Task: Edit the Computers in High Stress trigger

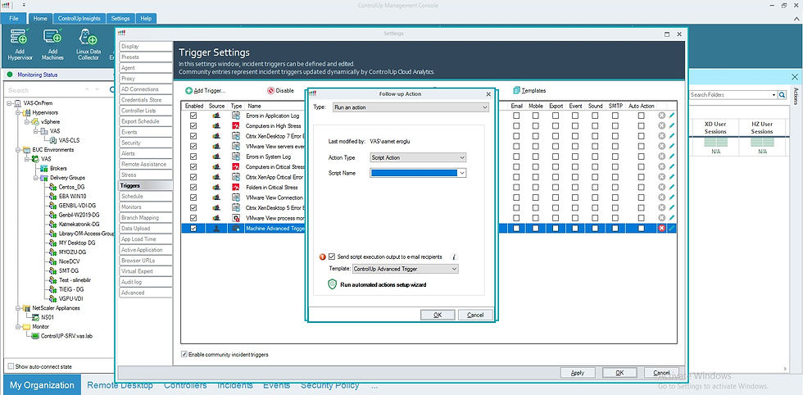Action: click(x=671, y=125)
